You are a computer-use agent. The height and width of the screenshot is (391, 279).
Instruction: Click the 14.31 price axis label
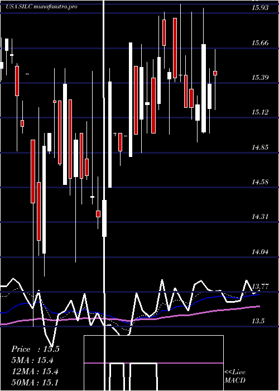[x=260, y=217]
